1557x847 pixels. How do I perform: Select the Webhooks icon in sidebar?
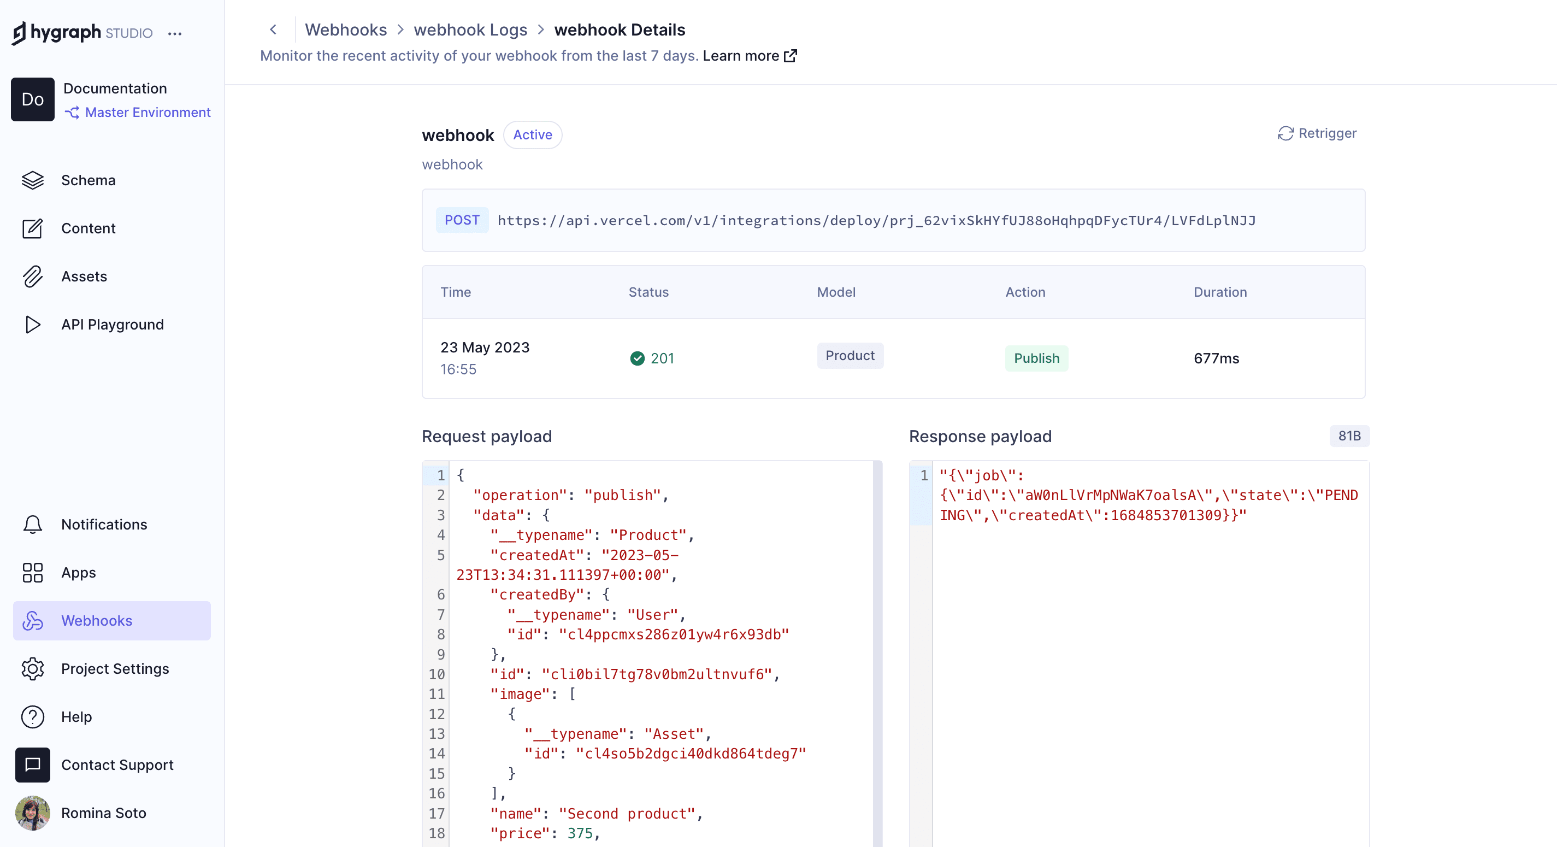click(33, 621)
